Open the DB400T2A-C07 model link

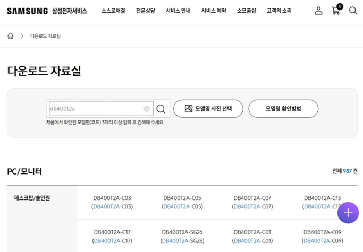(x=252, y=202)
